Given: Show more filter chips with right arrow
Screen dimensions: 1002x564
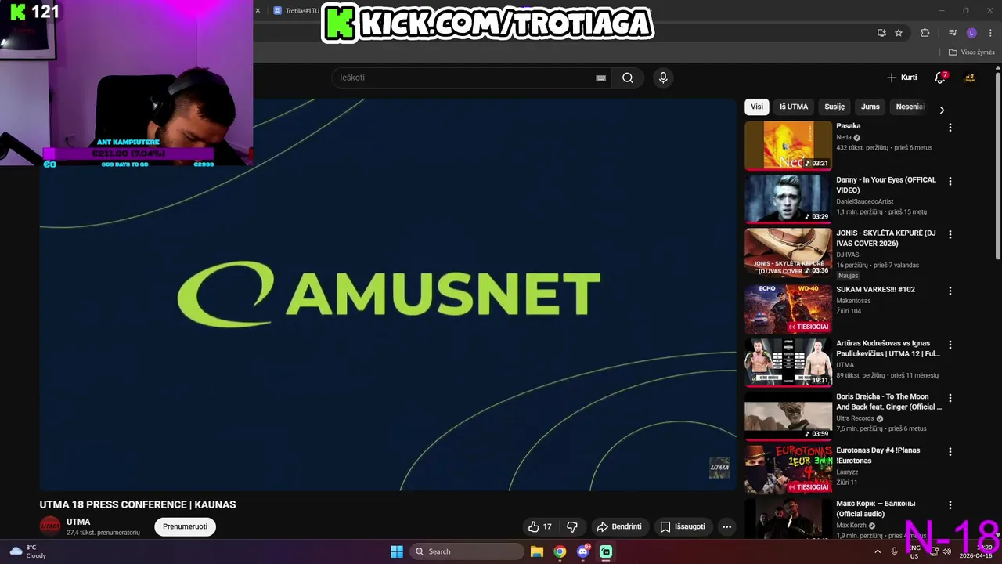Looking at the screenshot, I should click(x=942, y=110).
